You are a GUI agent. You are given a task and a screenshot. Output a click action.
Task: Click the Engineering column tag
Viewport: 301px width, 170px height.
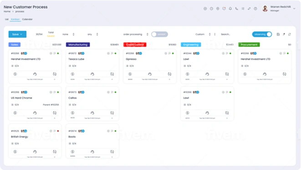coord(191,45)
